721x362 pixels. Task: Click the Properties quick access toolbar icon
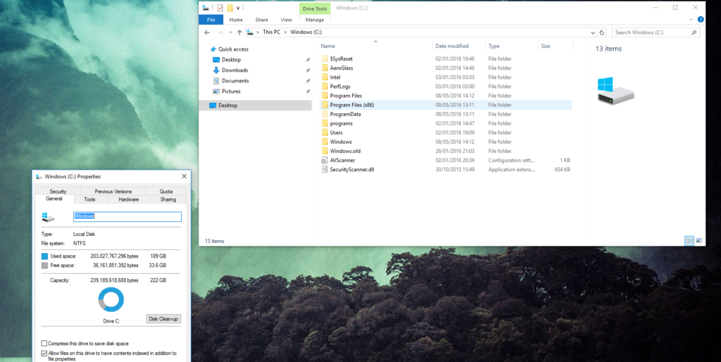click(220, 7)
